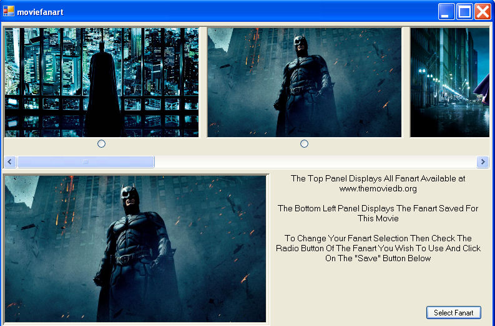Click the Batman city window silhouette thumbnail
This screenshot has height=326, width=495.
tap(102, 82)
